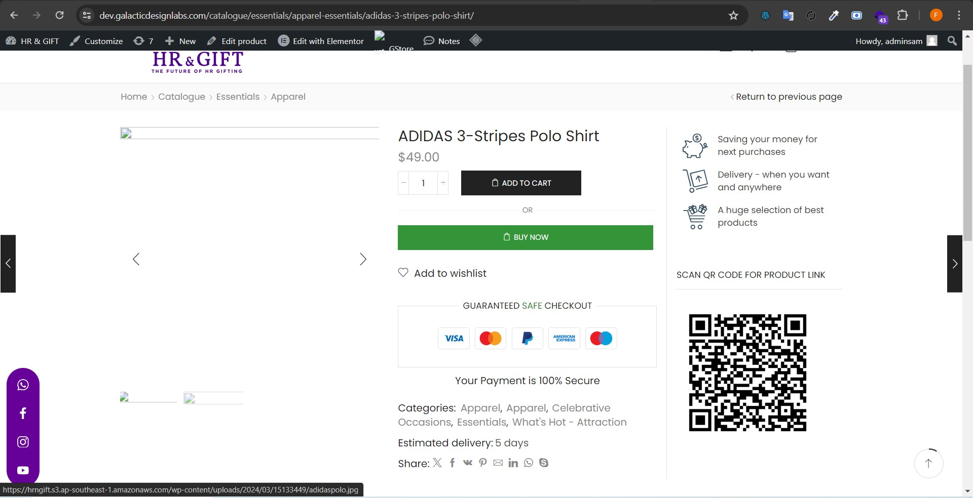Go to Essentials breadcrumb
The image size is (973, 498).
[238, 97]
